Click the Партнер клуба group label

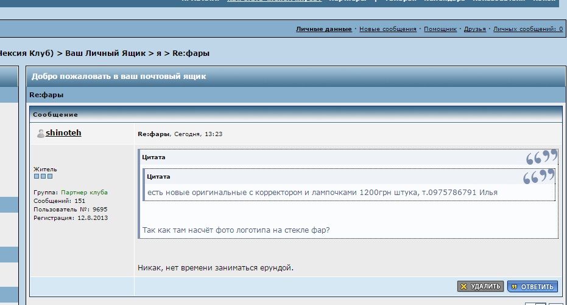tap(85, 193)
